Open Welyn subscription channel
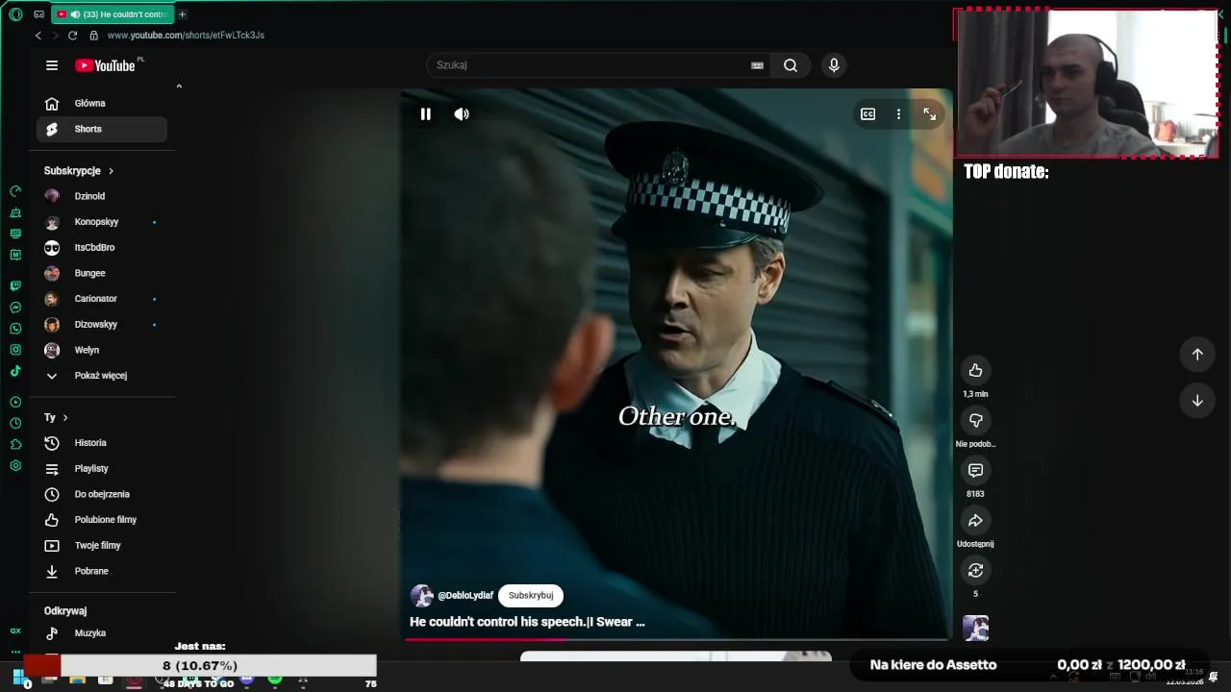The width and height of the screenshot is (1231, 692). (102, 350)
